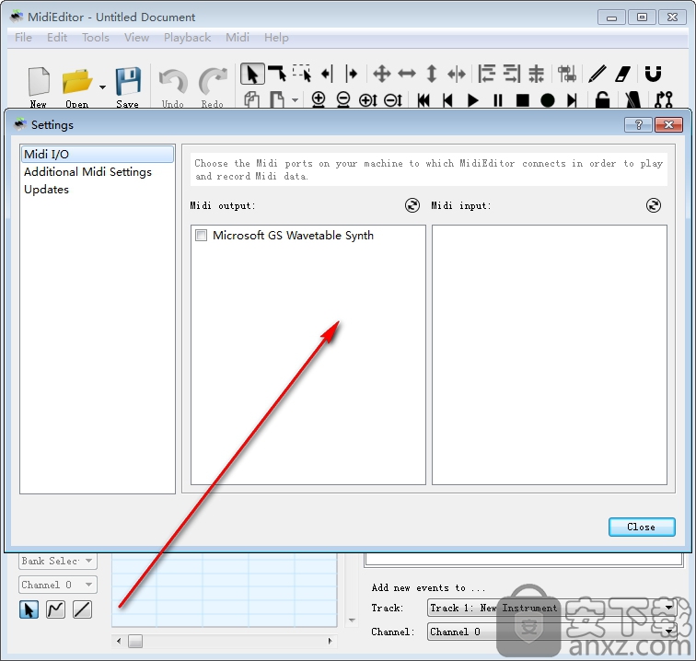Choose the select-single-row tool with angled bar

[277, 74]
